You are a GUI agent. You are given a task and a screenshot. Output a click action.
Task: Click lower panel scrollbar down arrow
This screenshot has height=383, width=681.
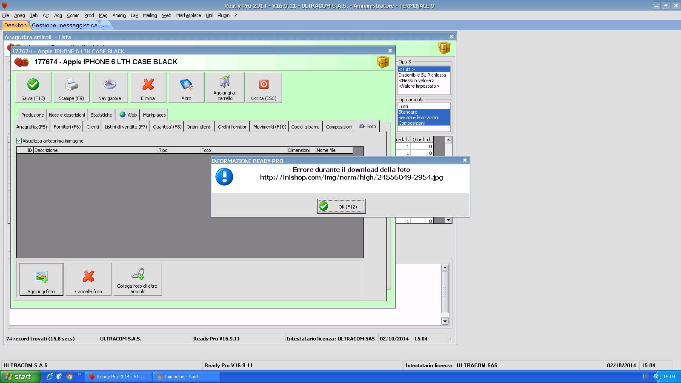(445, 321)
